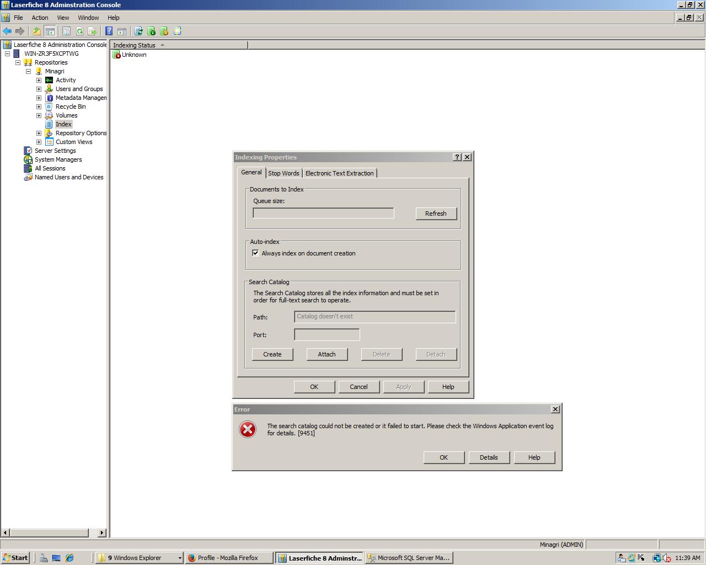Image resolution: width=706 pixels, height=565 pixels.
Task: Click Help in the Error dialog
Action: [x=534, y=457]
